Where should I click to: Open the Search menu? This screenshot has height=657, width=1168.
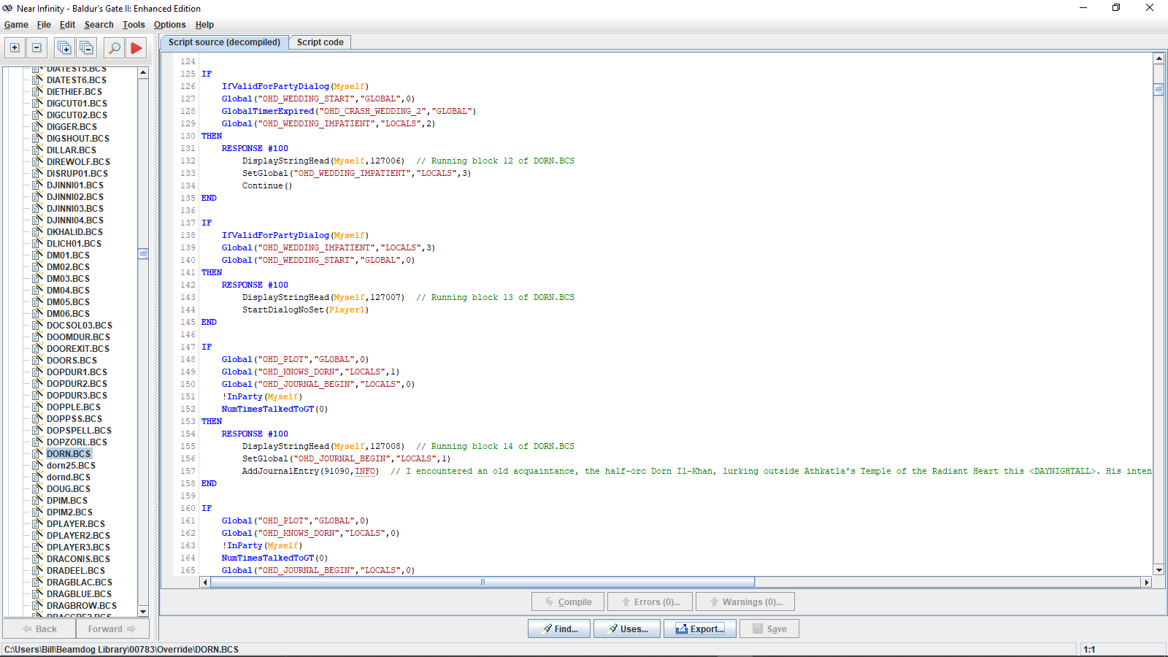coord(99,25)
